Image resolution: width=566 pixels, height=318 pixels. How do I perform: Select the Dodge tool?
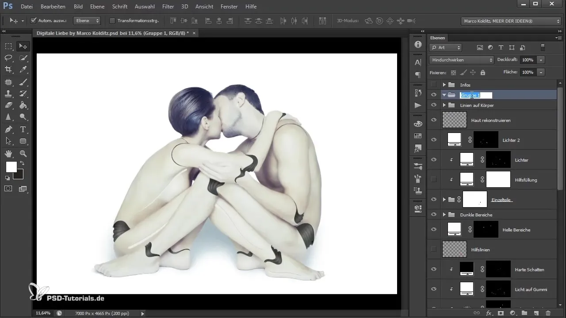point(23,117)
